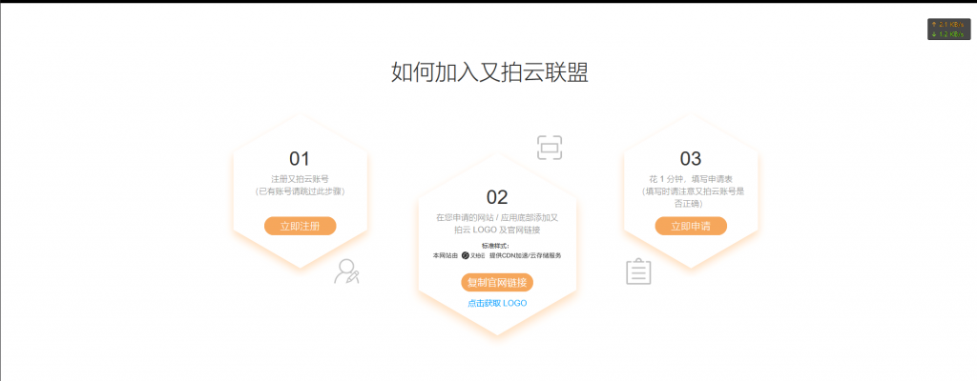977x381 pixels.
Task: Click the 立即申请 button
Action: pos(691,226)
